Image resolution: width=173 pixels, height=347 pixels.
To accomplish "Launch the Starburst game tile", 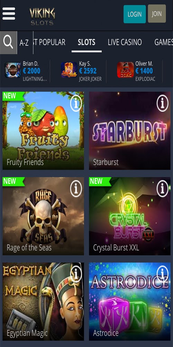I will [130, 131].
